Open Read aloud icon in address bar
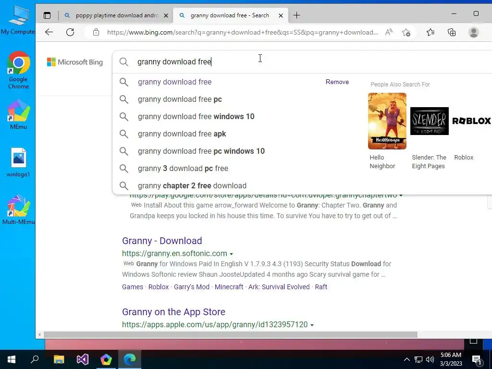The height and width of the screenshot is (369, 492). (389, 32)
